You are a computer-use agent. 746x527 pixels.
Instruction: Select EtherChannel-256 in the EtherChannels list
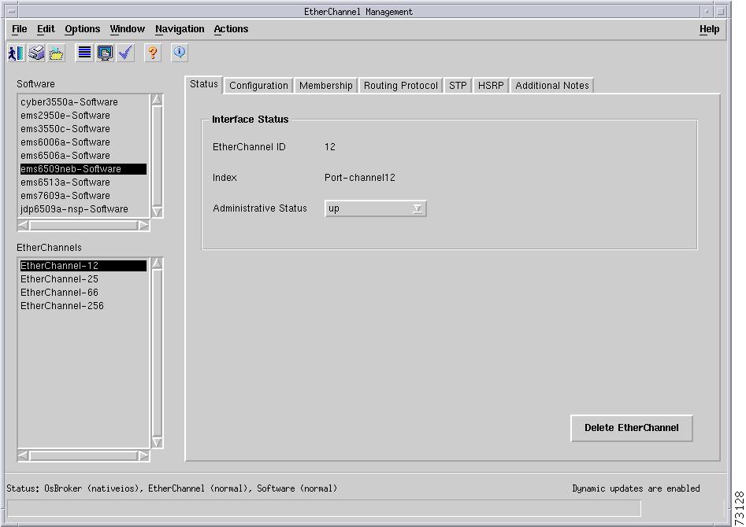pos(84,305)
